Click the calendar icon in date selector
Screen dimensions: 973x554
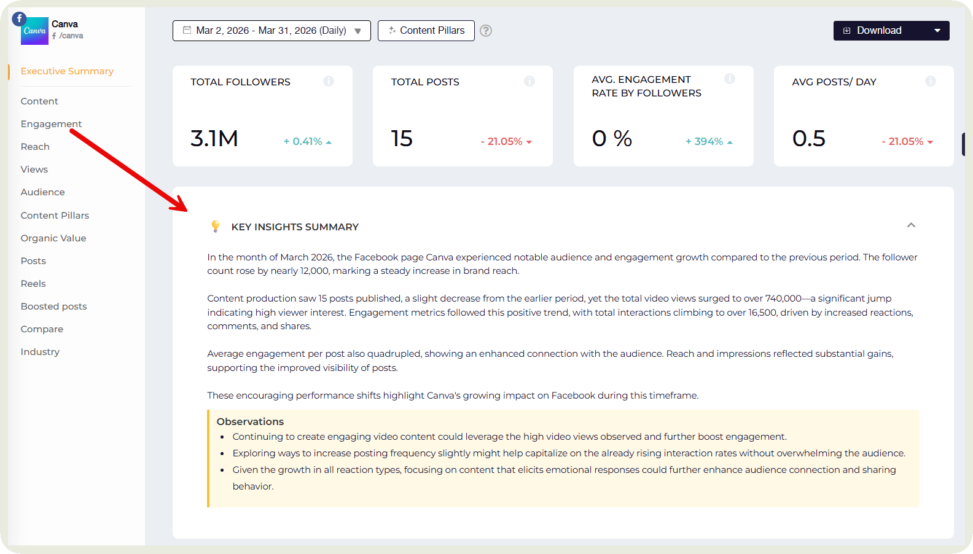coord(187,30)
